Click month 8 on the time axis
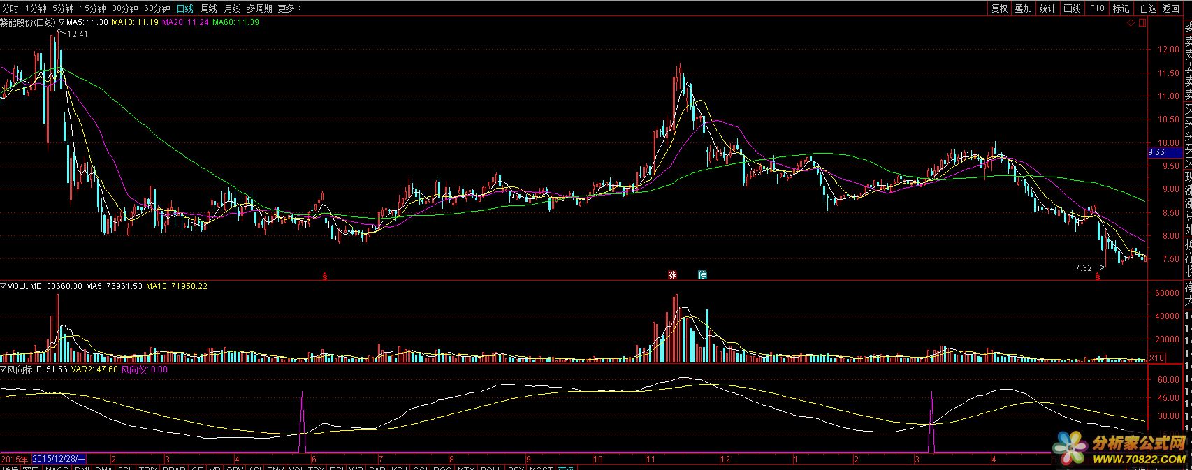The width and height of the screenshot is (1192, 470). tap(453, 460)
